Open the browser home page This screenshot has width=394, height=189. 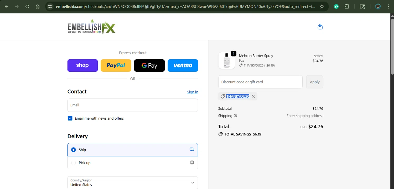(38, 7)
